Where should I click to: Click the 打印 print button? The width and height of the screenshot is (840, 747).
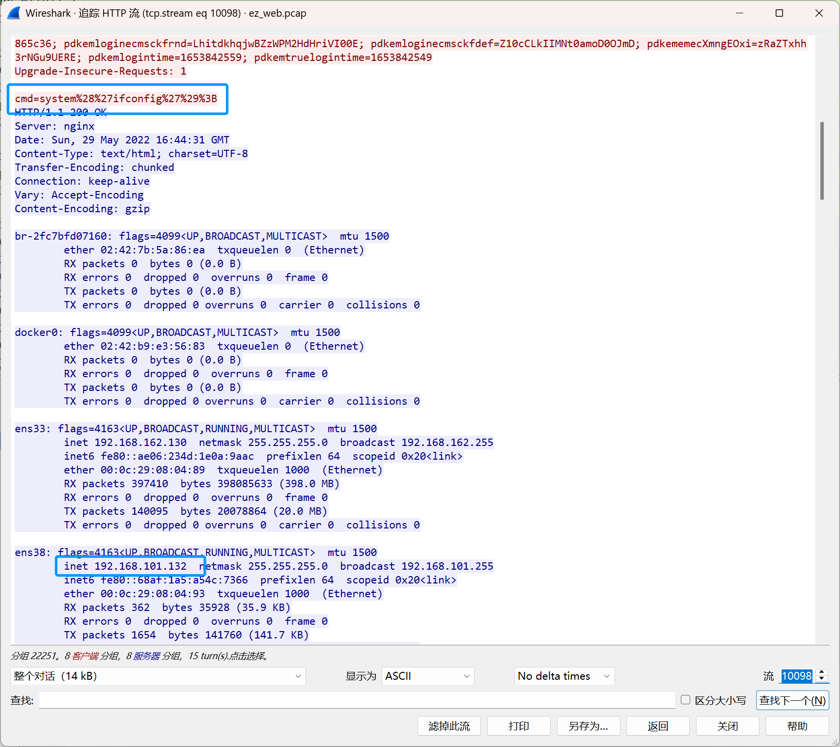(x=519, y=726)
